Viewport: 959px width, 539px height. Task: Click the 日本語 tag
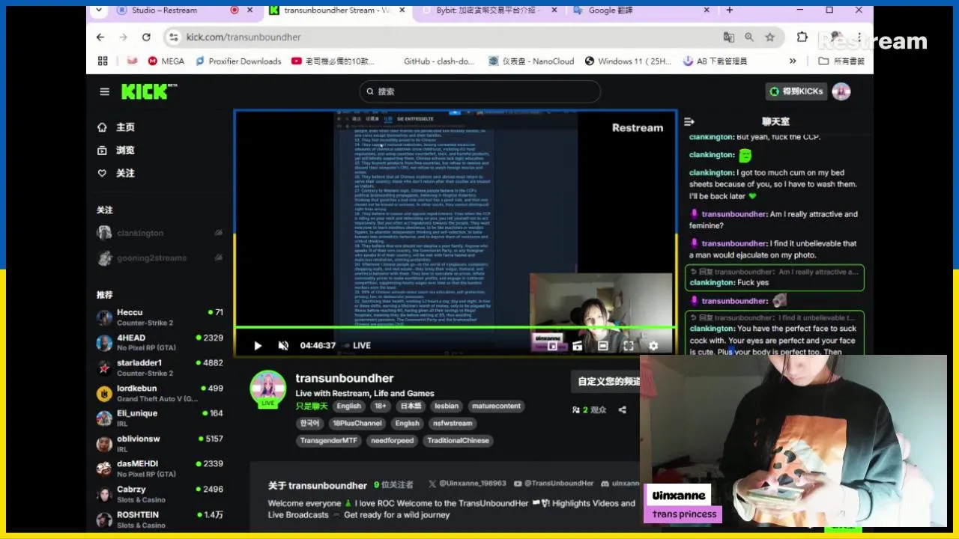(x=411, y=406)
